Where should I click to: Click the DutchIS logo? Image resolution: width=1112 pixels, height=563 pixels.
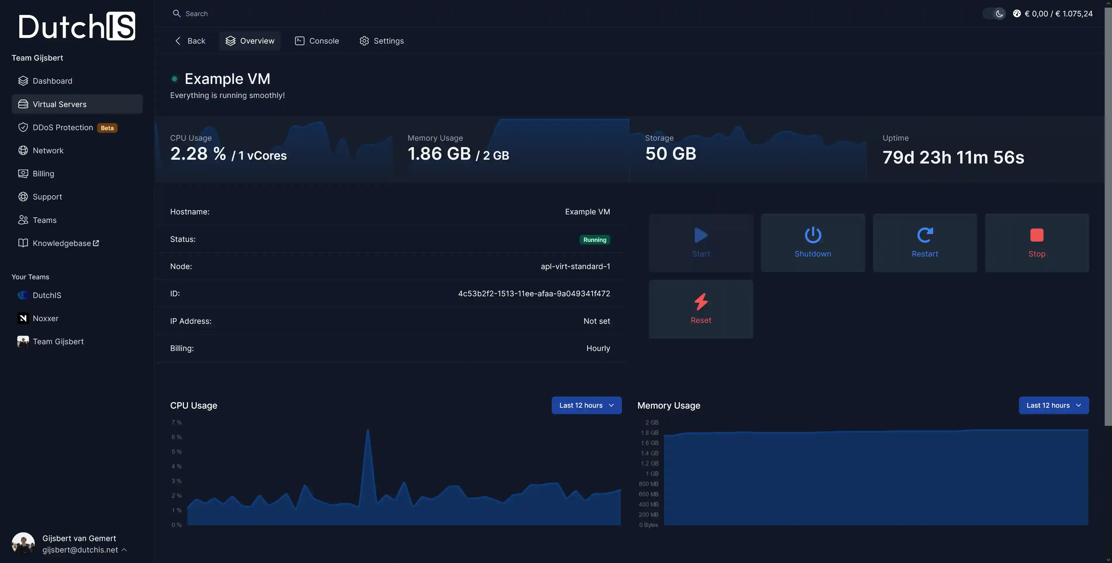[77, 26]
